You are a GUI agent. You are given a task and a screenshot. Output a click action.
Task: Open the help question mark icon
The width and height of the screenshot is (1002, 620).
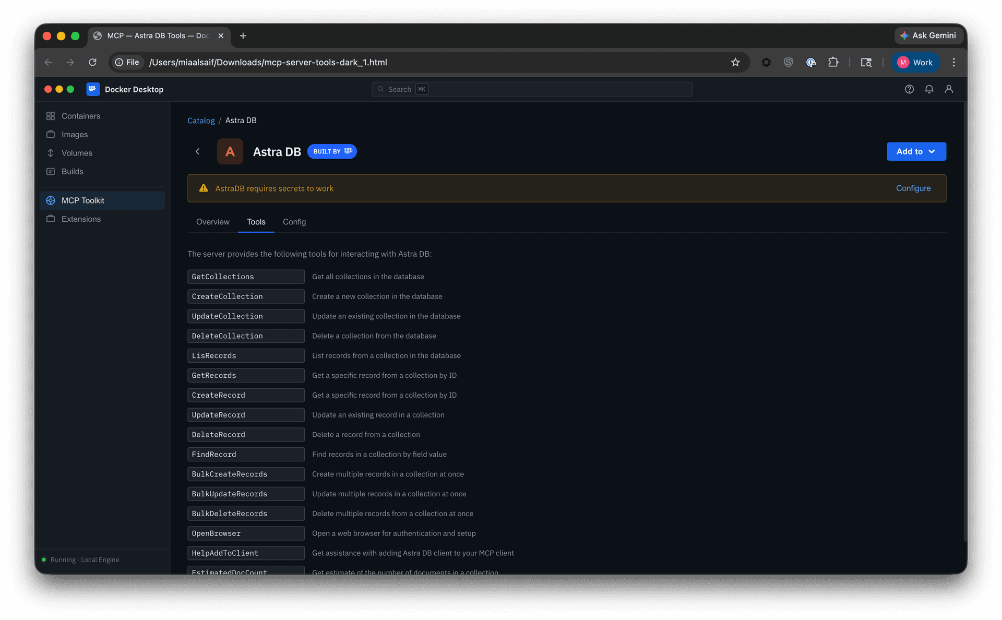pos(909,89)
